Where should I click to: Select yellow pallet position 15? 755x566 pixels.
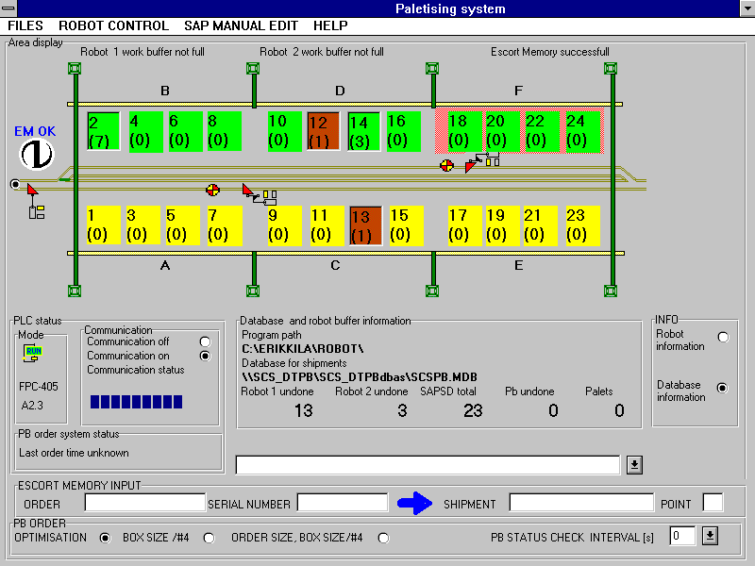coord(406,225)
